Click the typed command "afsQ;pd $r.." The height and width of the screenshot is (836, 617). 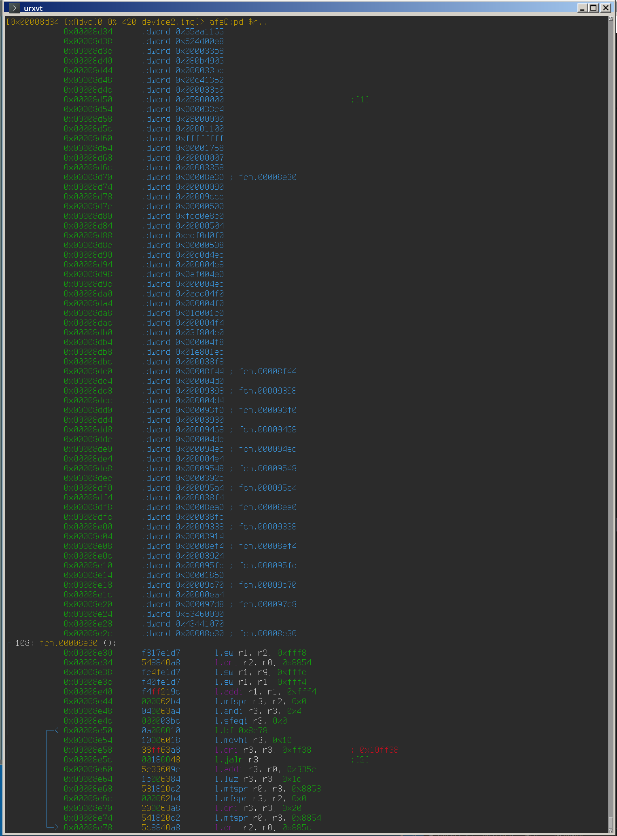[x=238, y=22]
